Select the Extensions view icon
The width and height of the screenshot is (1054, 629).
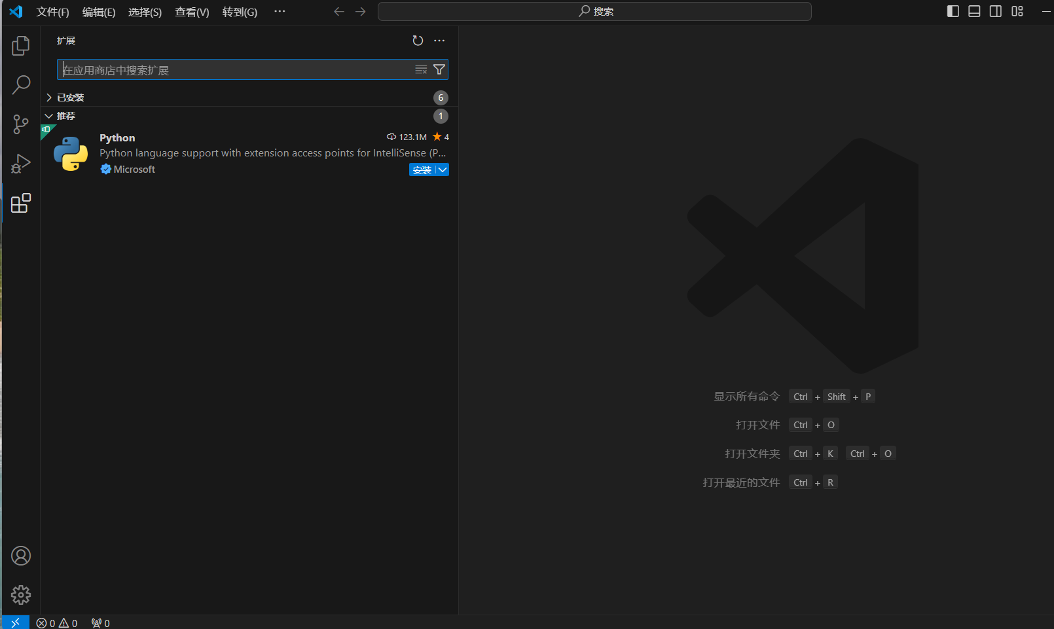tap(21, 203)
